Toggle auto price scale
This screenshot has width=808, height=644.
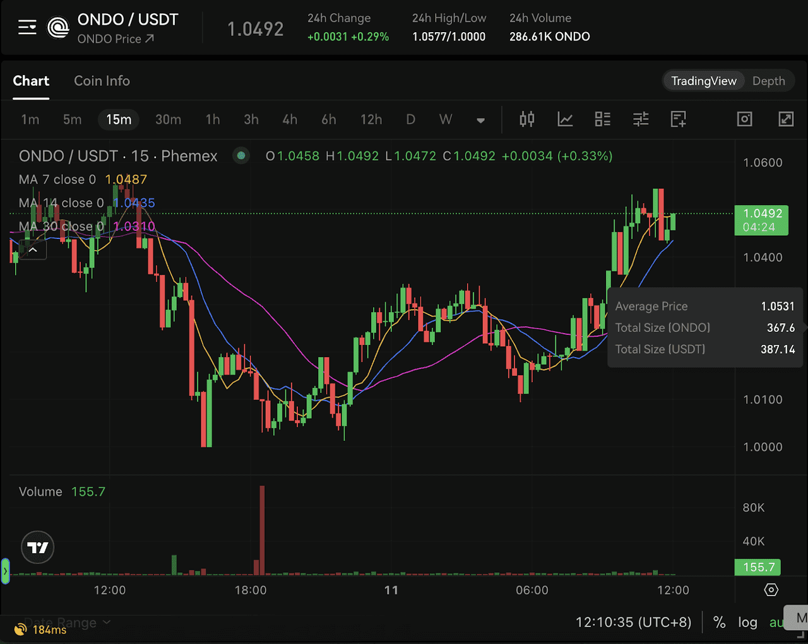[x=778, y=622]
